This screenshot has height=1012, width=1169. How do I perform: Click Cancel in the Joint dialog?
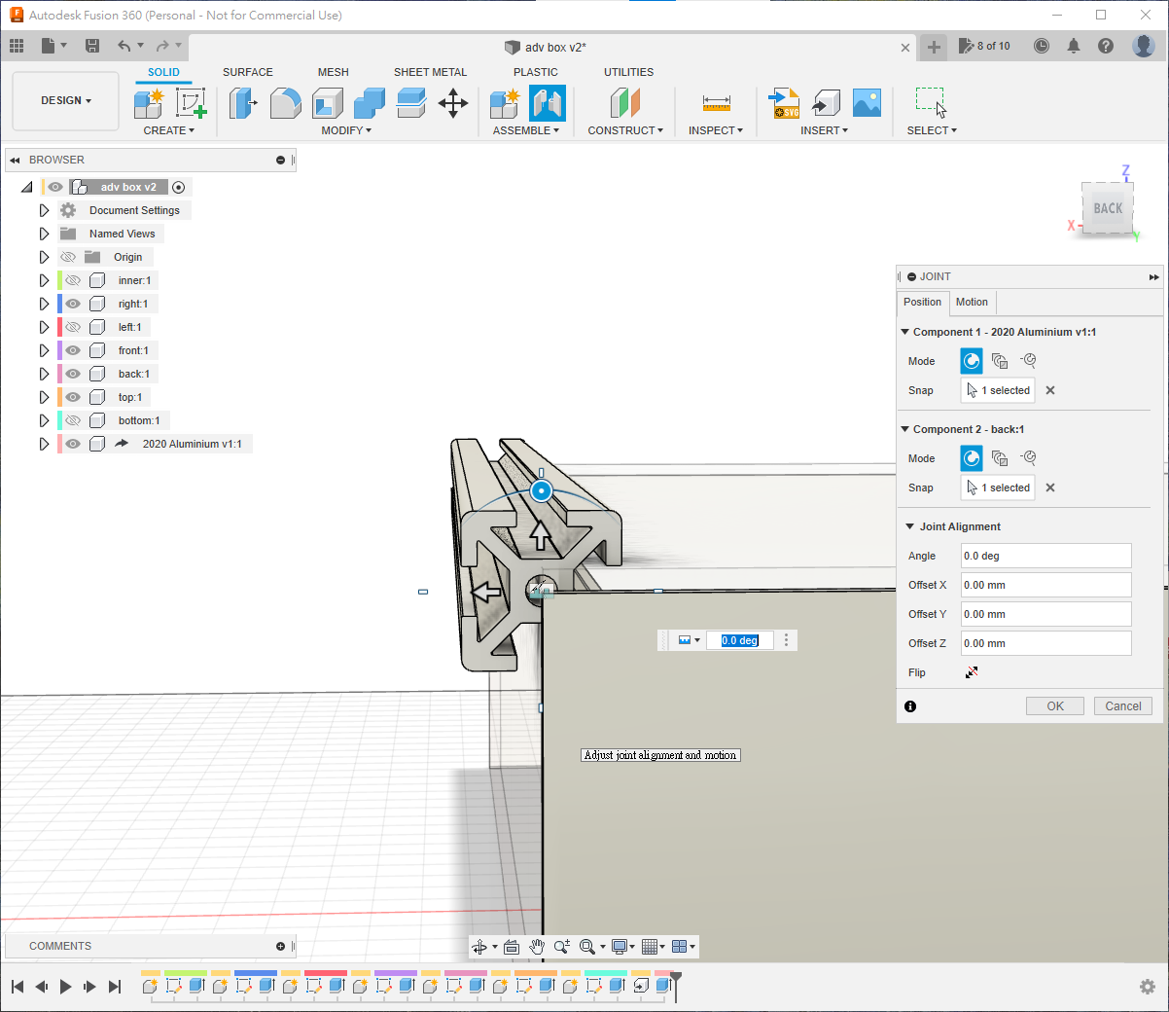pyautogui.click(x=1122, y=706)
